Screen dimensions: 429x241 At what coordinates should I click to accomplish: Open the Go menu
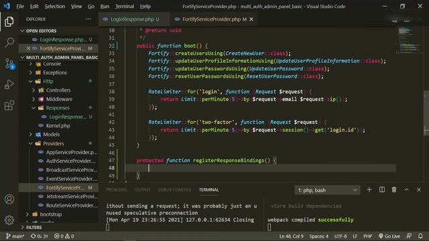coord(91,6)
